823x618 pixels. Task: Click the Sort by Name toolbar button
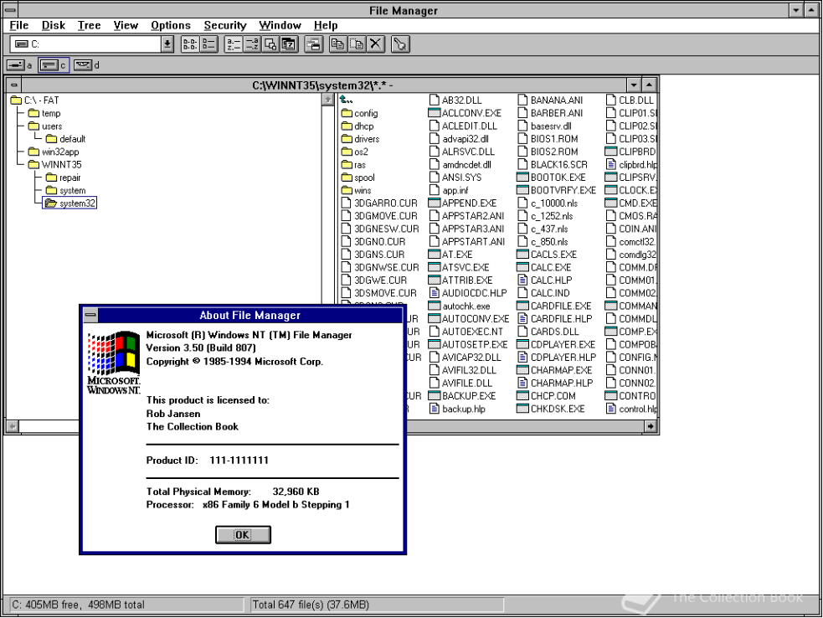point(234,44)
